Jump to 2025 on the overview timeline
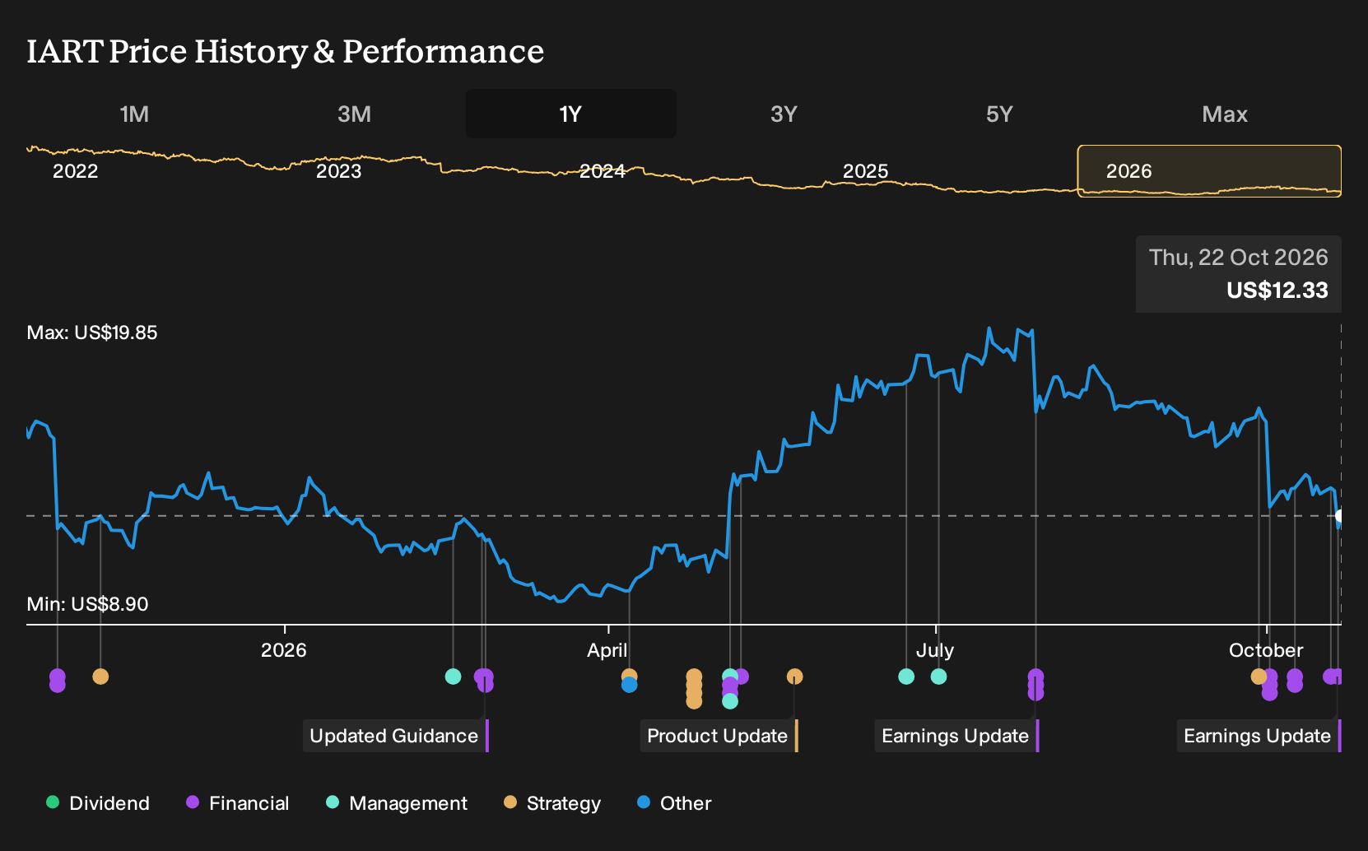This screenshot has height=851, width=1368. [x=865, y=171]
